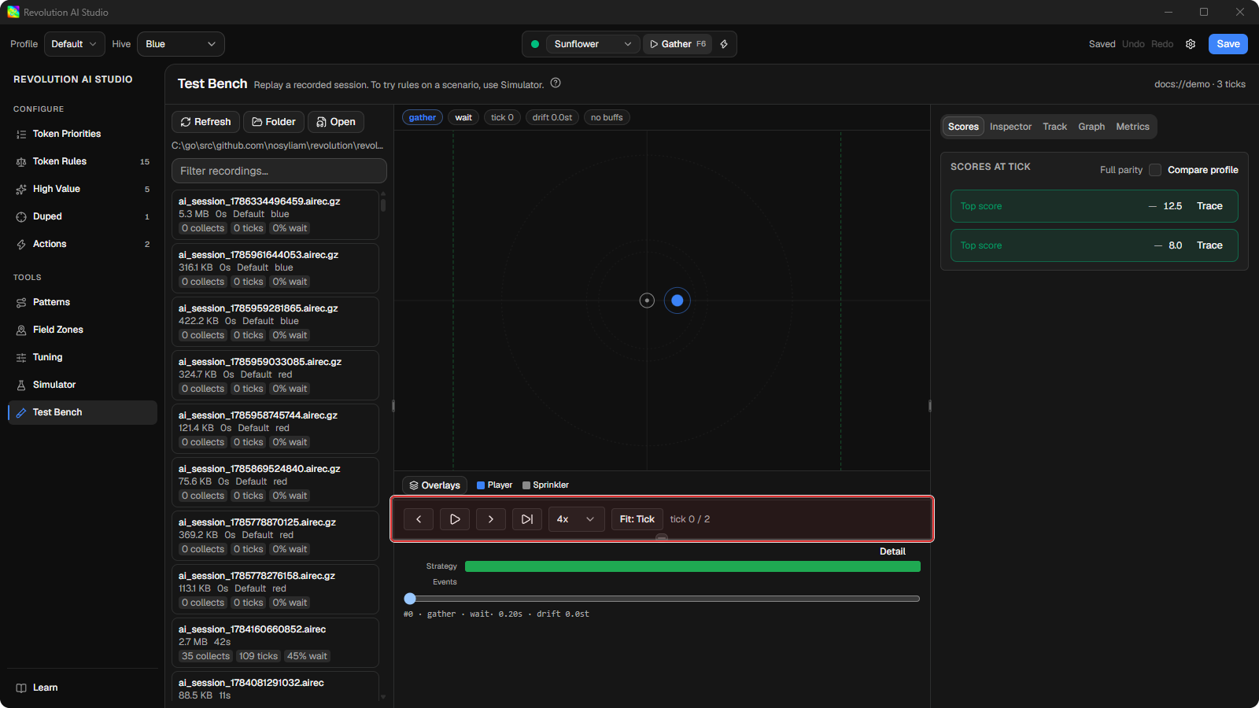The image size is (1259, 708).
Task: Open the Tuning tool
Action: [x=83, y=357]
